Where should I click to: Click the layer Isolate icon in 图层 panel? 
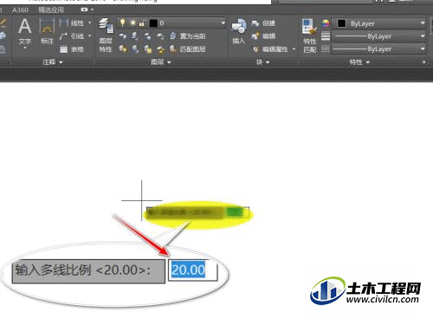pos(135,36)
